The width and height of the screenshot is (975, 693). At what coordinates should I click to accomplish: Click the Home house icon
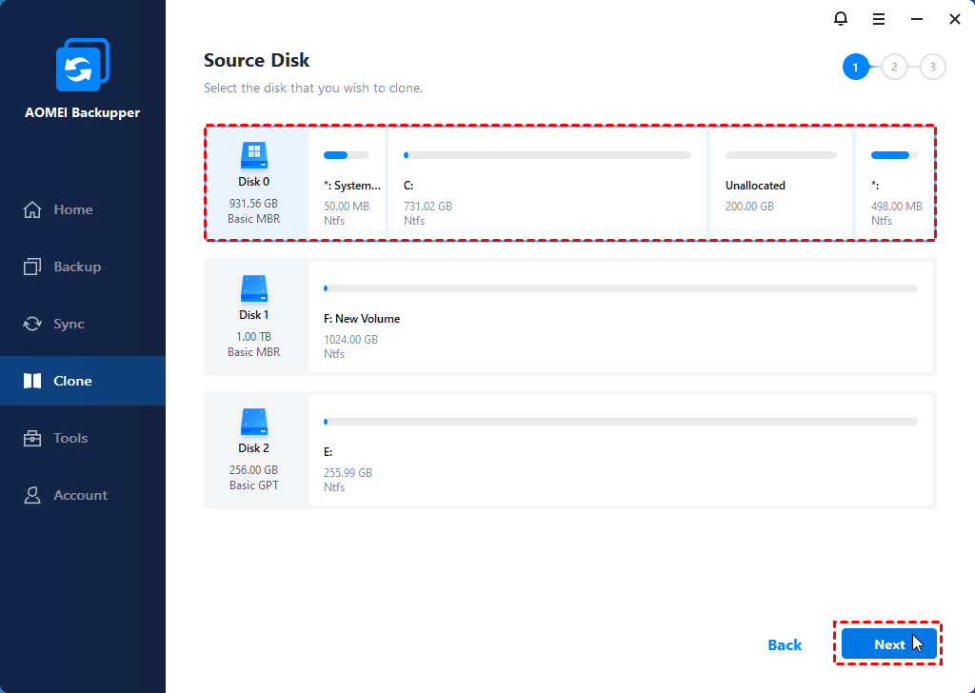(x=33, y=209)
